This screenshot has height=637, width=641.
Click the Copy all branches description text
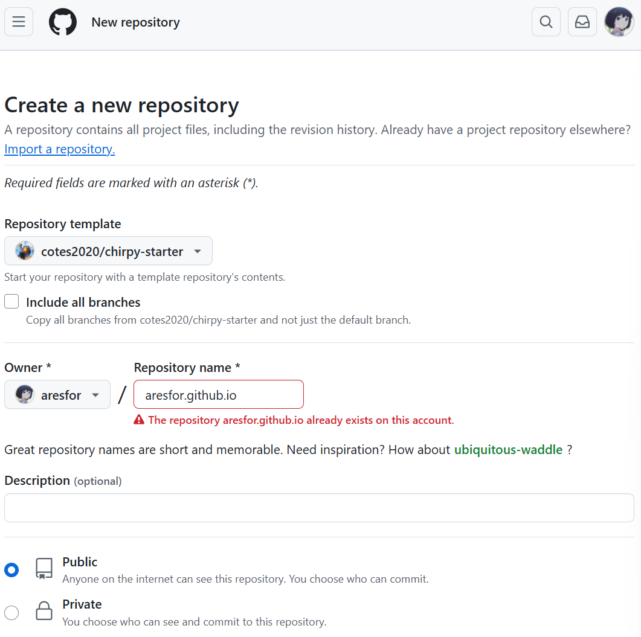218,320
